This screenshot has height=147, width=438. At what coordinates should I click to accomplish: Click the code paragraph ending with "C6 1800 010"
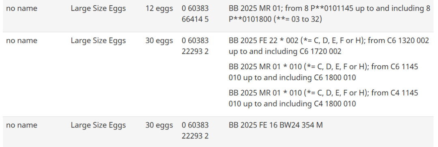click(x=324, y=72)
